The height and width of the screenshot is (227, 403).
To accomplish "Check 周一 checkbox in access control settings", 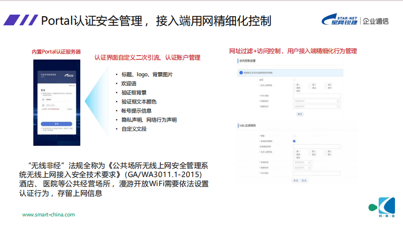I will pos(295,85).
